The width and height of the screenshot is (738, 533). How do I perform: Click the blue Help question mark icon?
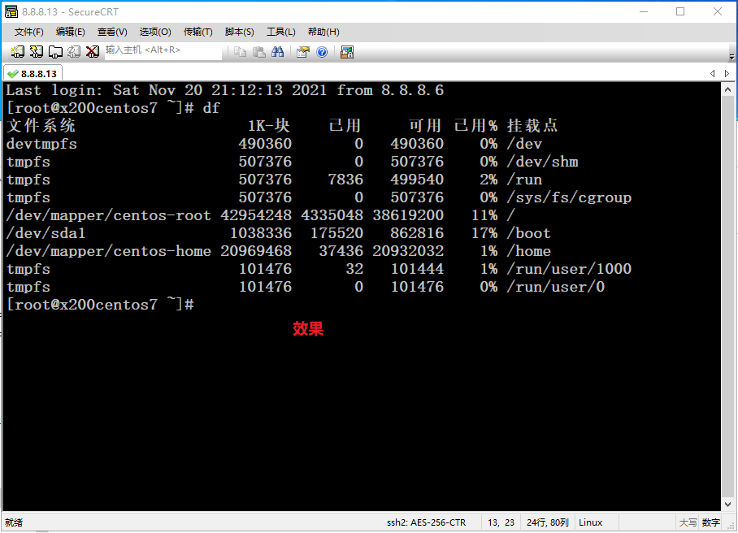322,52
